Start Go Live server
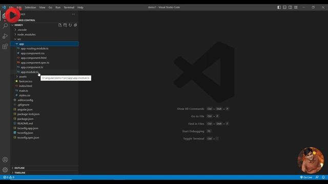The width and height of the screenshot is (328, 184). pos(306,177)
